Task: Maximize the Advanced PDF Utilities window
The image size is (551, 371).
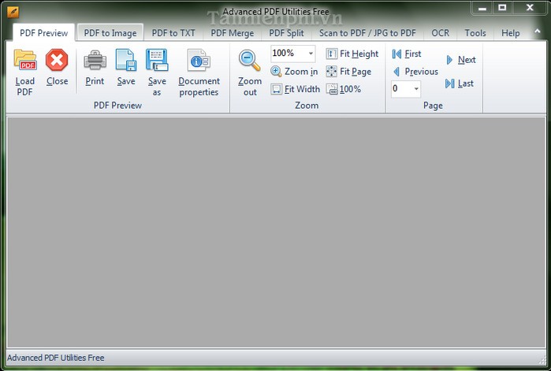Action: pos(502,8)
